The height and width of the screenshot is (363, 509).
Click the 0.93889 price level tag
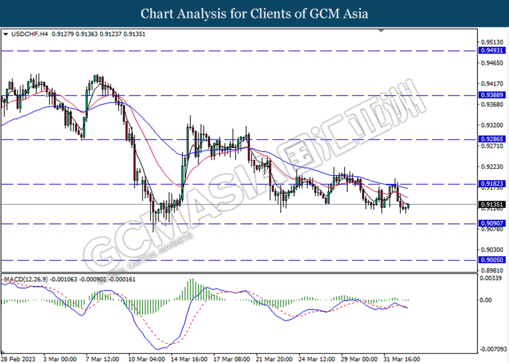(492, 95)
